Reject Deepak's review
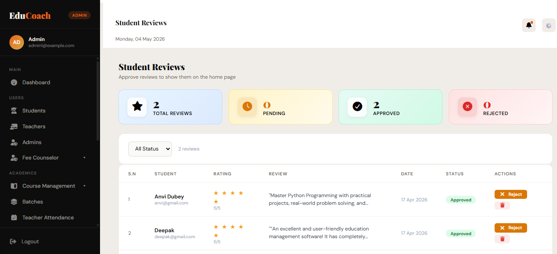 pos(511,228)
